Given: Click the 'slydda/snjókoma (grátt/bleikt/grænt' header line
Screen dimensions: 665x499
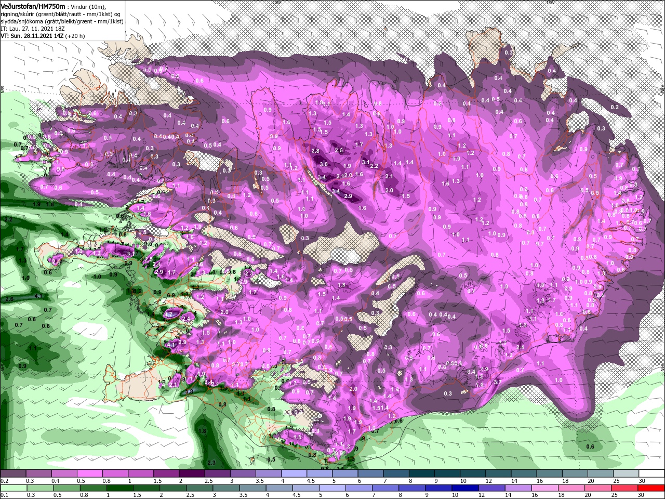Looking at the screenshot, I should pyautogui.click(x=61, y=21).
